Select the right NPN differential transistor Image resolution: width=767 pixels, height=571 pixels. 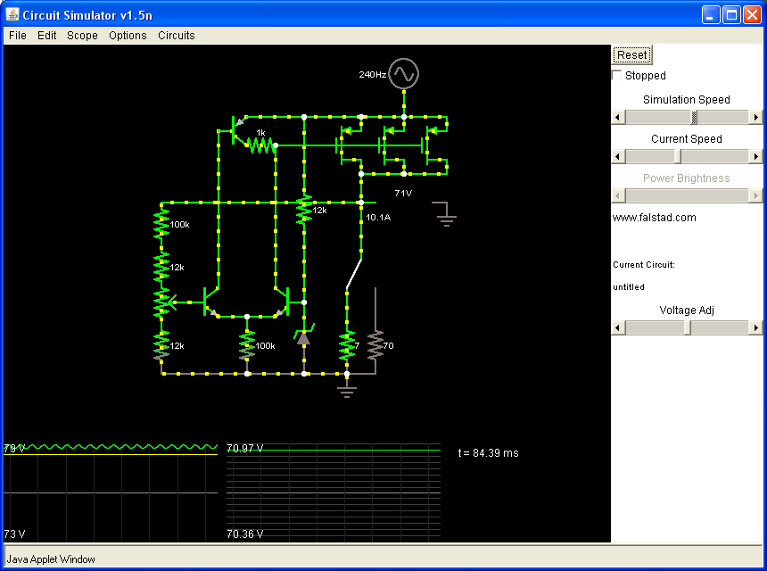pyautogui.click(x=283, y=302)
